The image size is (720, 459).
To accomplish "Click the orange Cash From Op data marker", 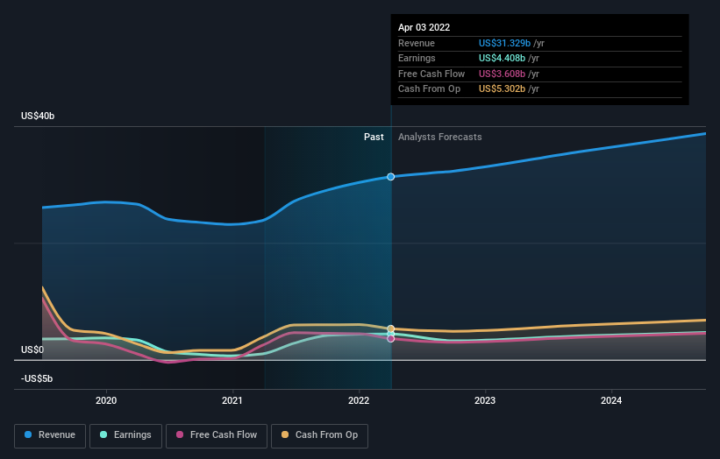I will [391, 328].
